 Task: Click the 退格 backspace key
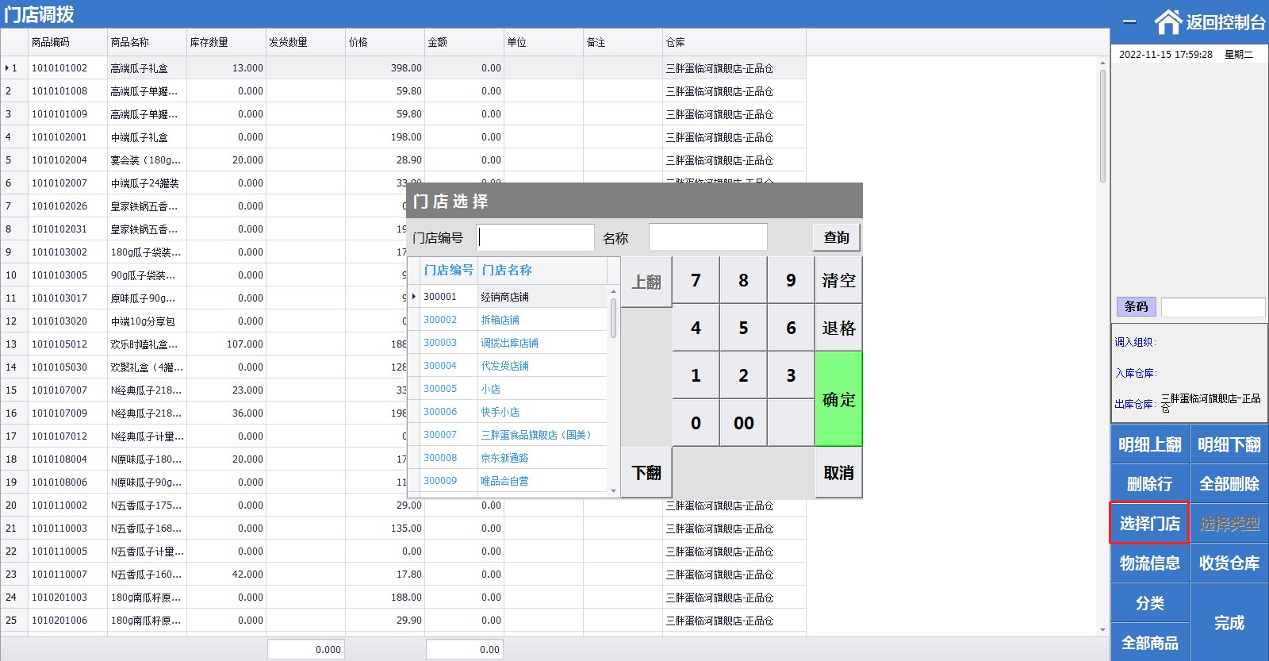[838, 328]
